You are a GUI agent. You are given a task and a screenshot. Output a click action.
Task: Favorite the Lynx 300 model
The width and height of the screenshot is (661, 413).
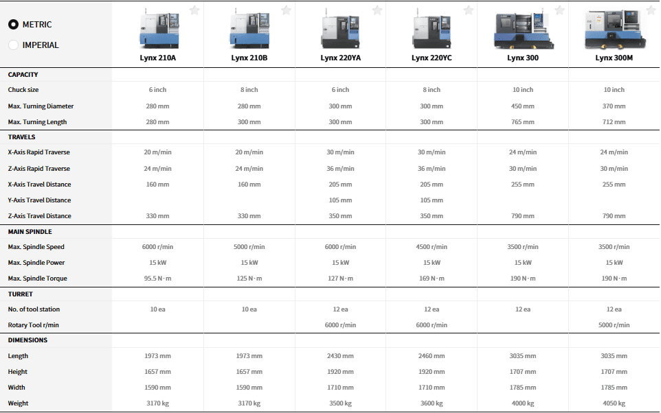point(559,10)
